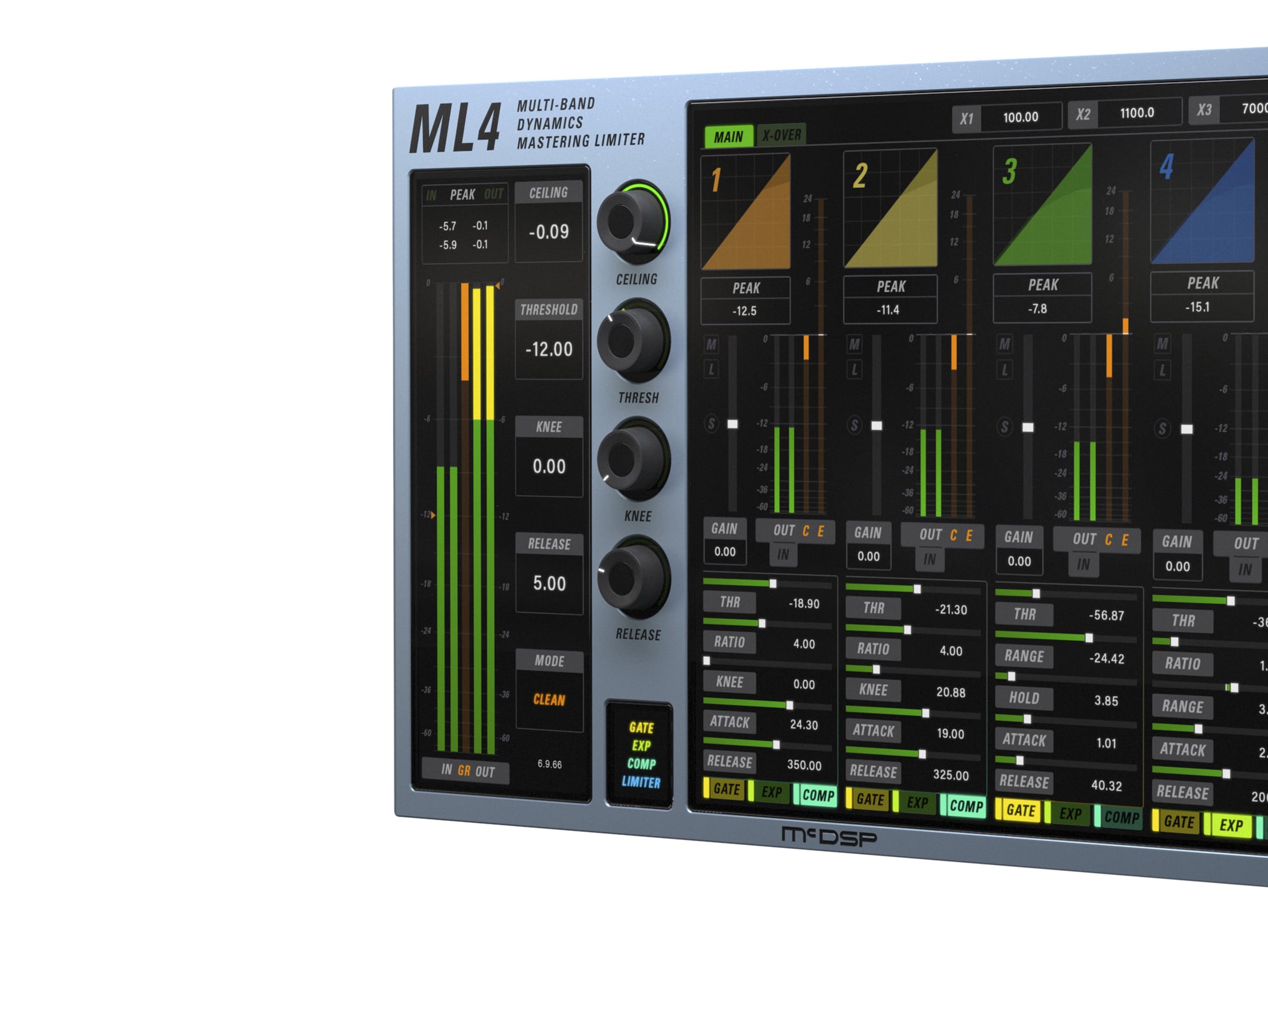
Task: Switch to the MAIN tab
Action: click(729, 137)
